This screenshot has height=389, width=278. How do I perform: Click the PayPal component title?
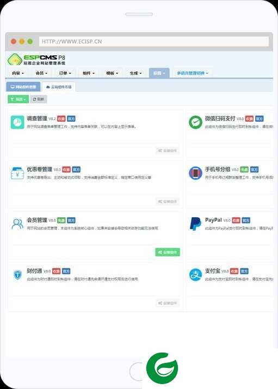(x=213, y=220)
